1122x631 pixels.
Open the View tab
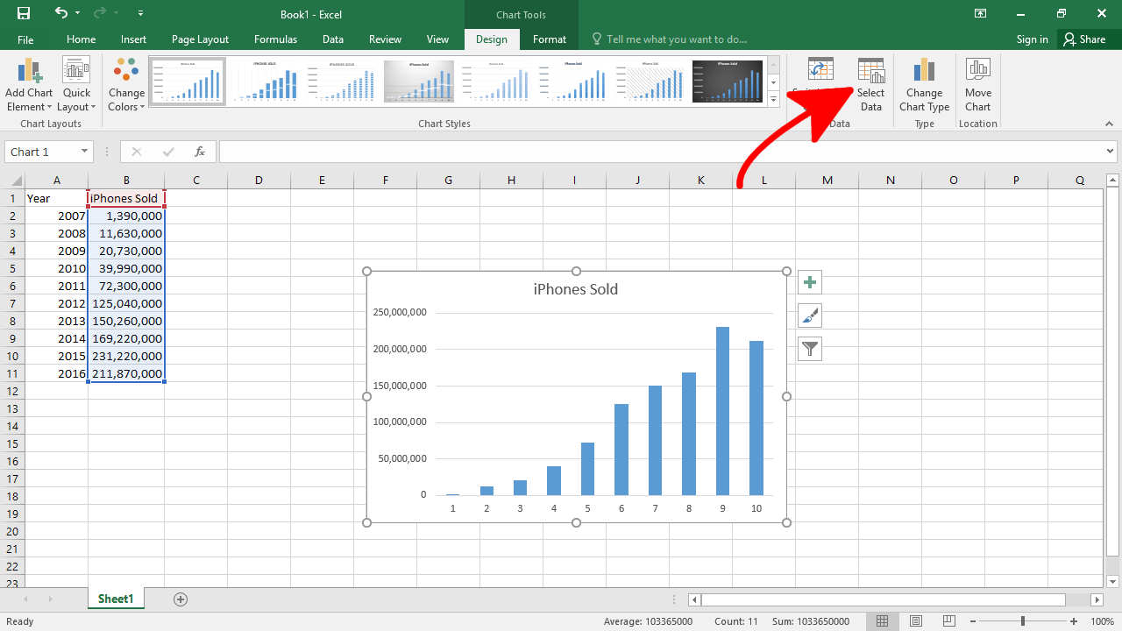click(437, 39)
